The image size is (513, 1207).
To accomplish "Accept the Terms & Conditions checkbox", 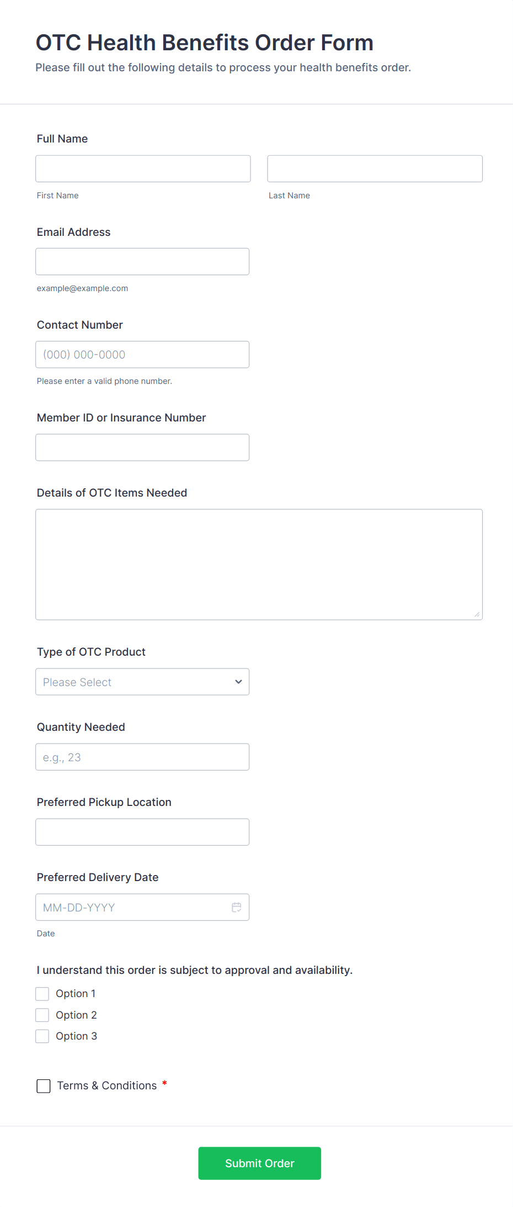I will [x=44, y=1086].
